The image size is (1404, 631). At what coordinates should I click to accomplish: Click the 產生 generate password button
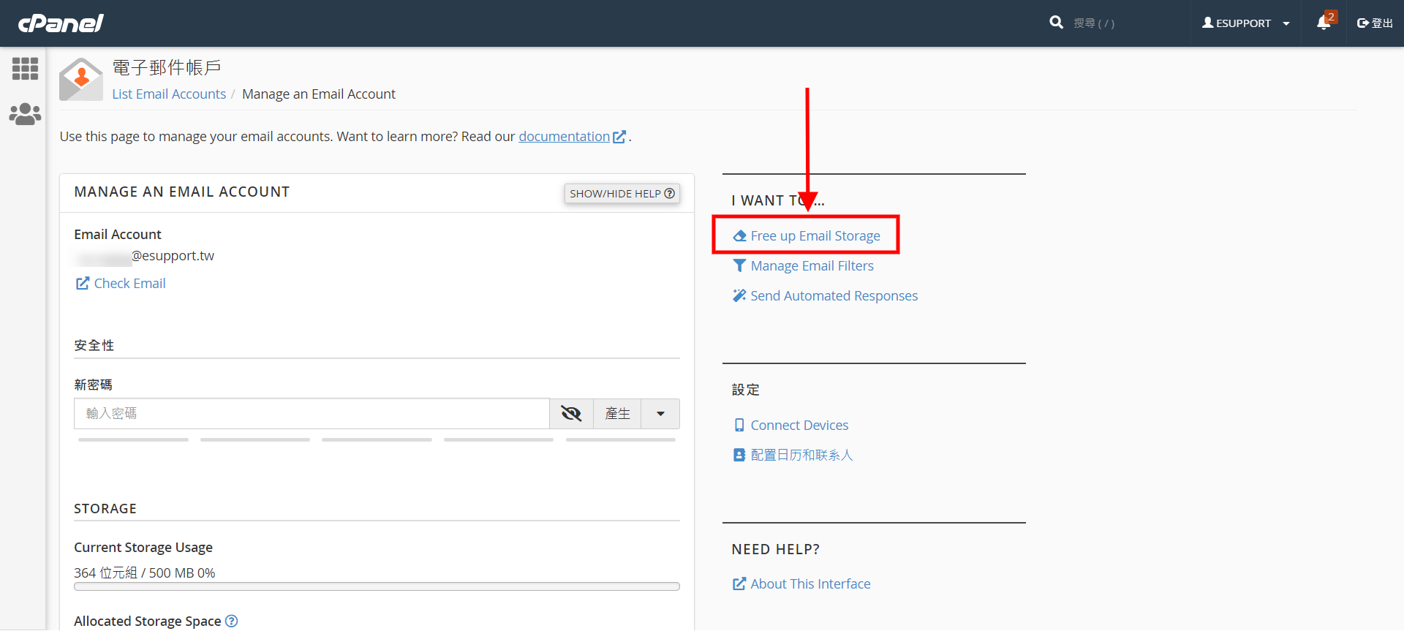coord(617,414)
